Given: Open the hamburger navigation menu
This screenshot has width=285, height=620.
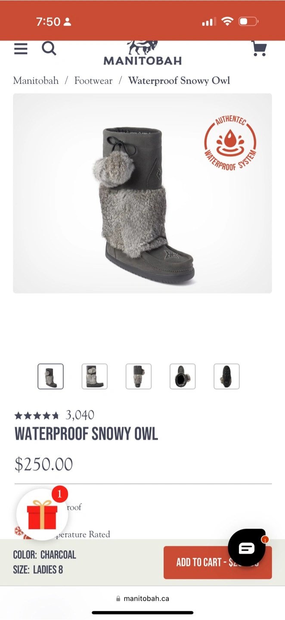Looking at the screenshot, I should (x=21, y=49).
